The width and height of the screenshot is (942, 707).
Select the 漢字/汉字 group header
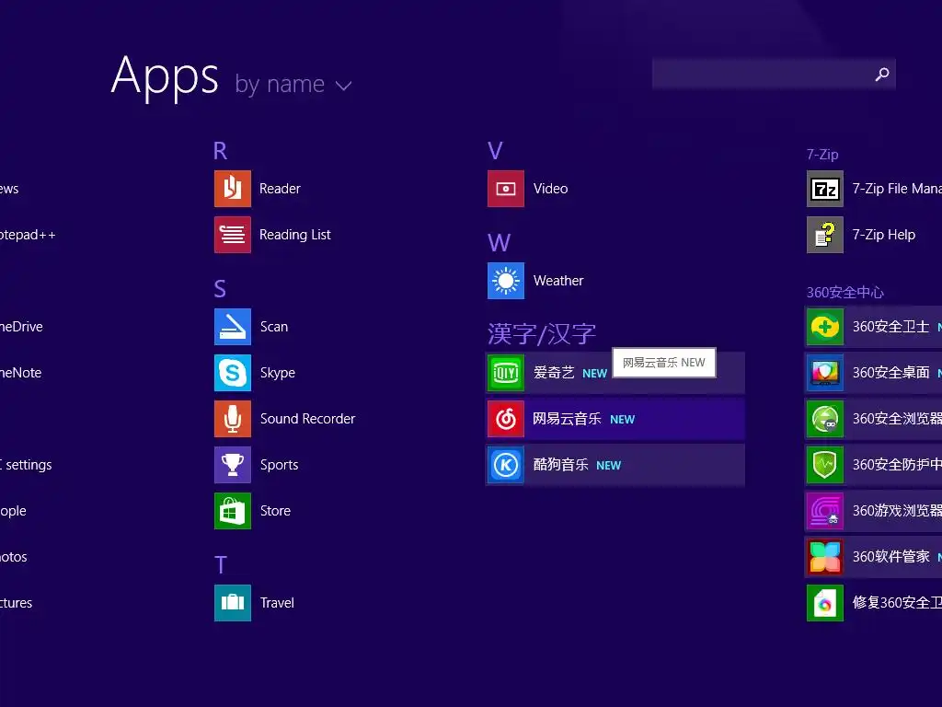coord(542,334)
